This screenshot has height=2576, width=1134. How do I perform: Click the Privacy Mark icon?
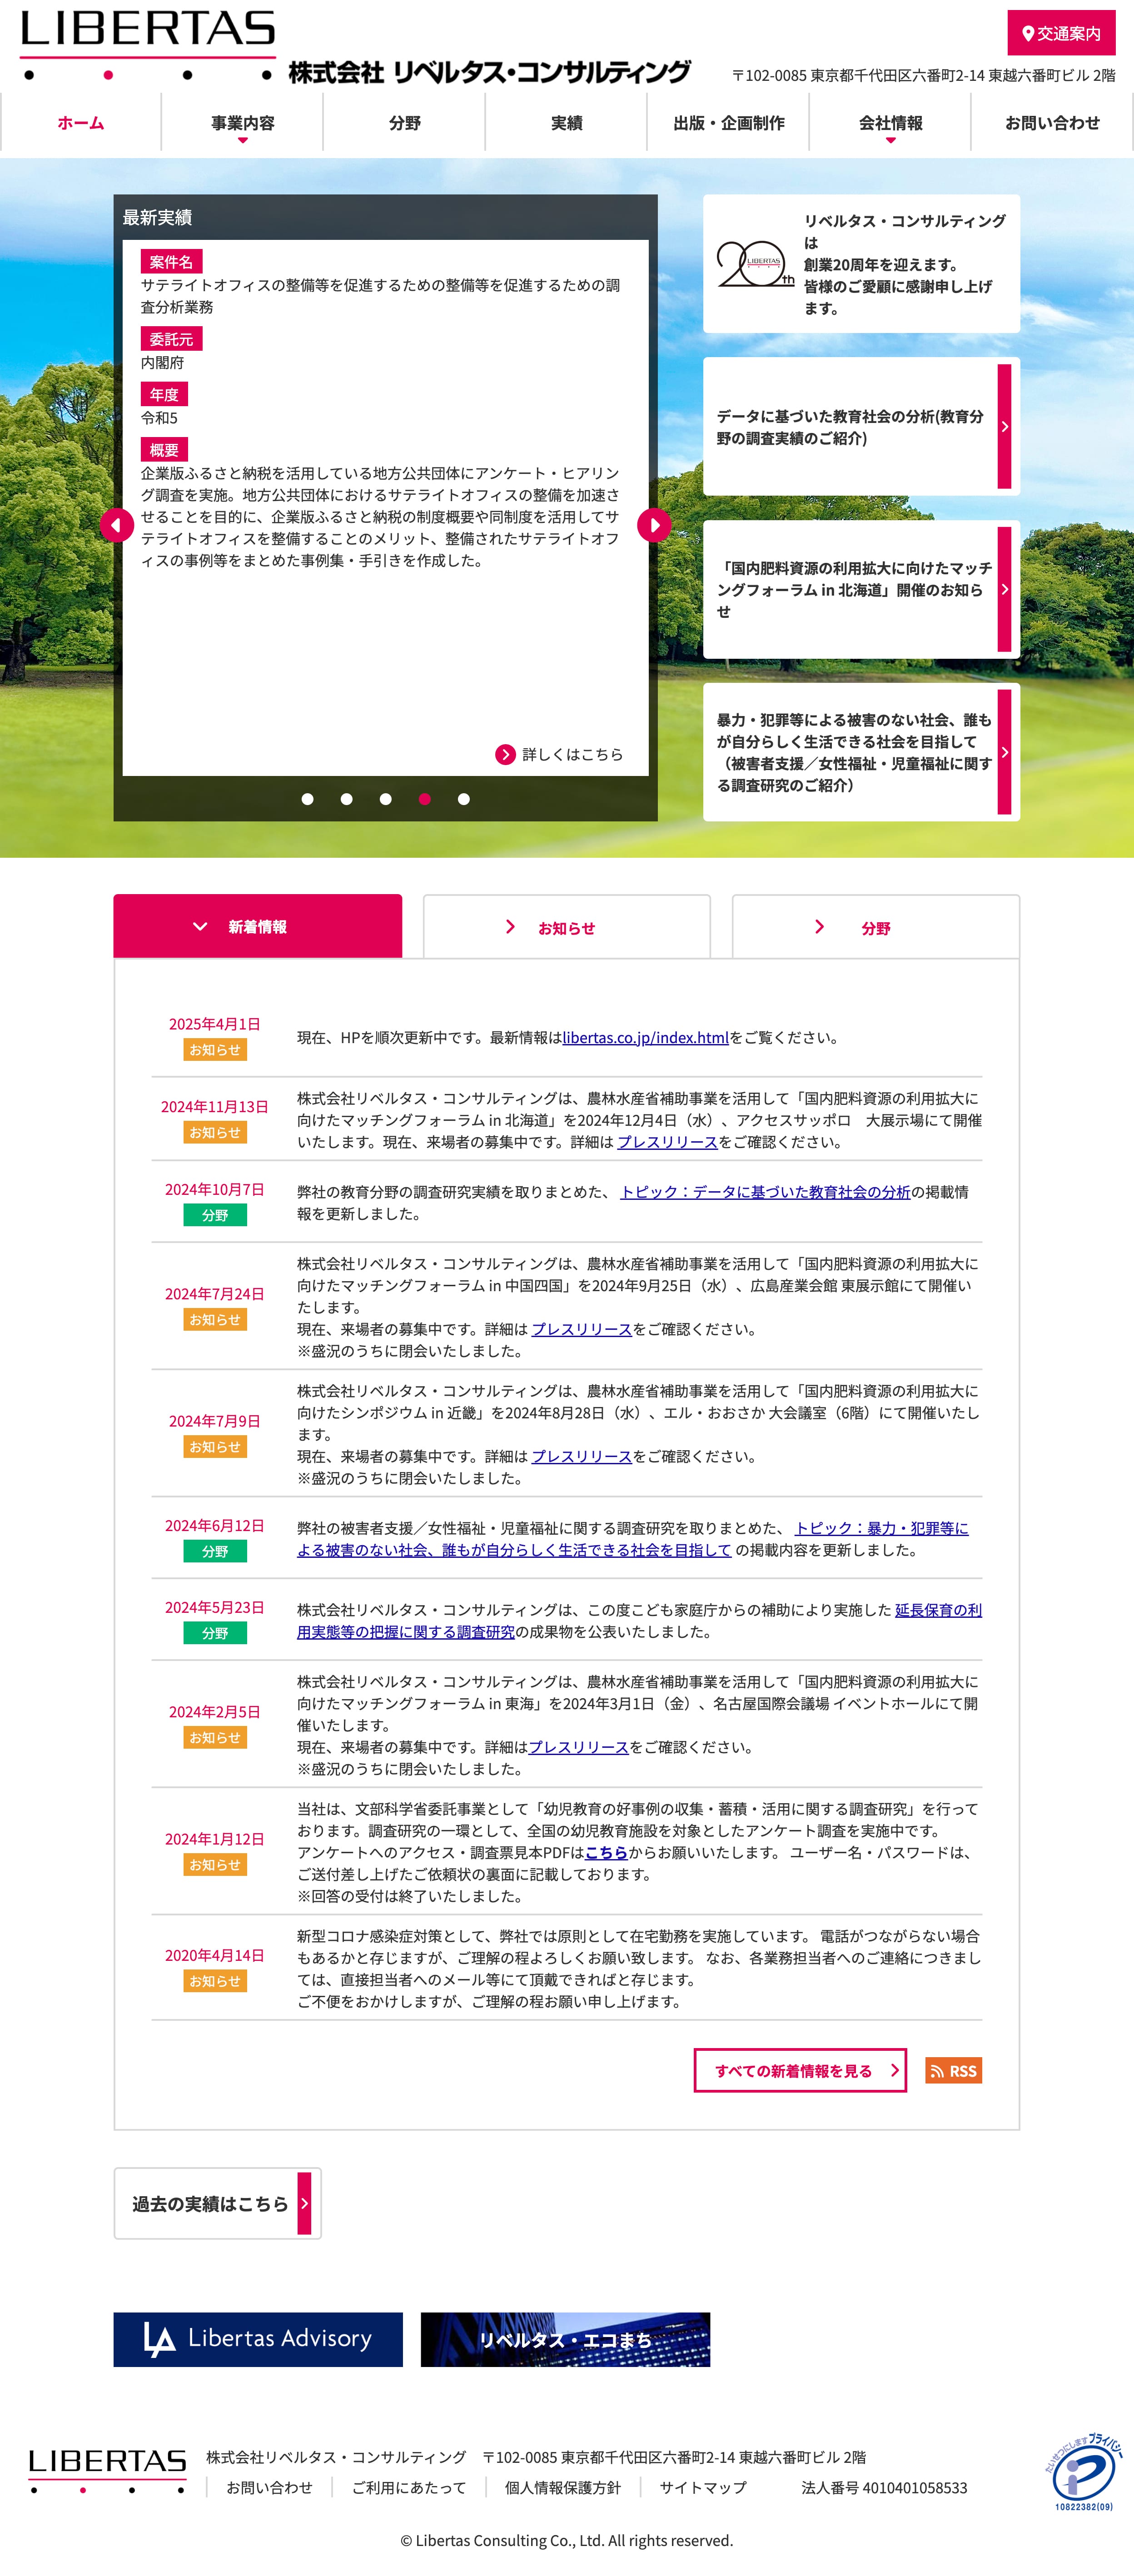point(1083,2471)
